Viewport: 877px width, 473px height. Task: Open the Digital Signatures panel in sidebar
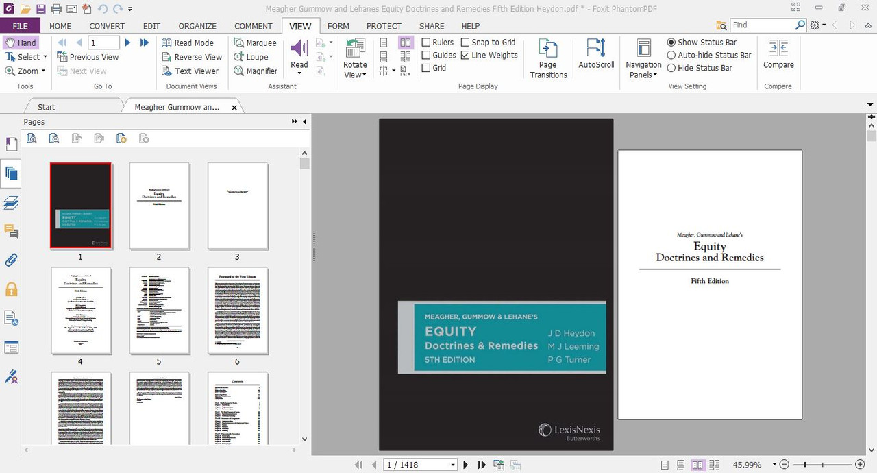pyautogui.click(x=11, y=376)
